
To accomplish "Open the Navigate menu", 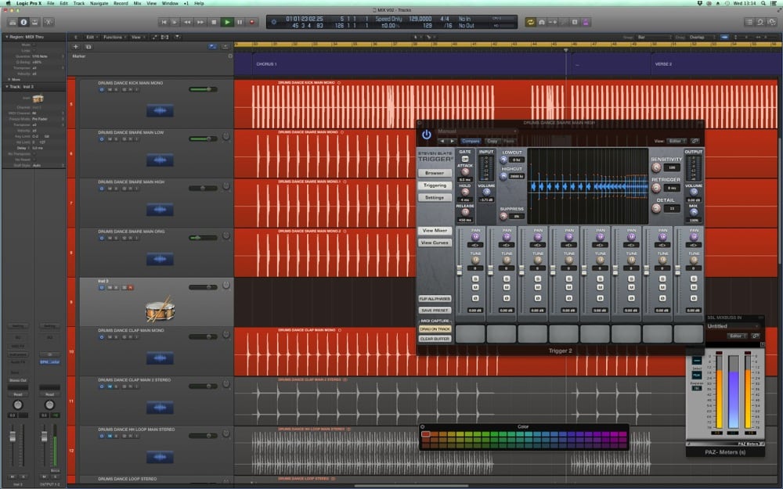I will 99,3.
